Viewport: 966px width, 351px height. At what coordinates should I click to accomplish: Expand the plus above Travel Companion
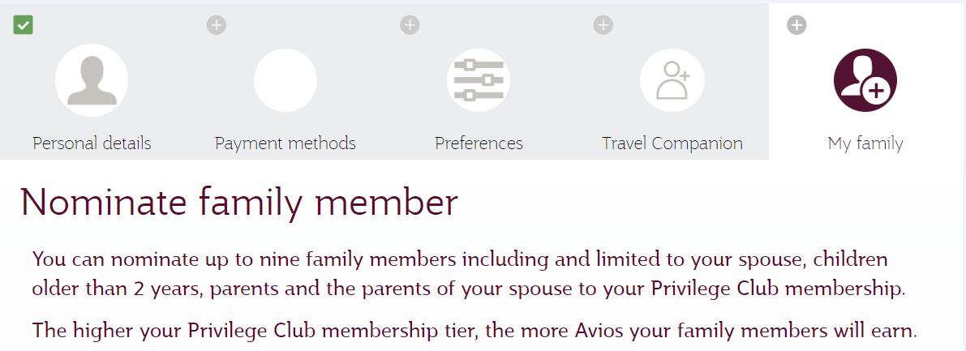[603, 25]
